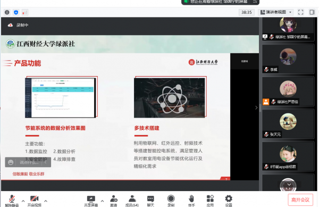Click the muted mic icon beside 李硕
The width and height of the screenshot is (319, 207).
(266, 69)
